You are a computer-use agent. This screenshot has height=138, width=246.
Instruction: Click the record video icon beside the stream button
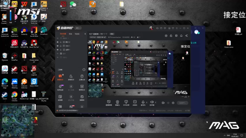[x=163, y=103]
